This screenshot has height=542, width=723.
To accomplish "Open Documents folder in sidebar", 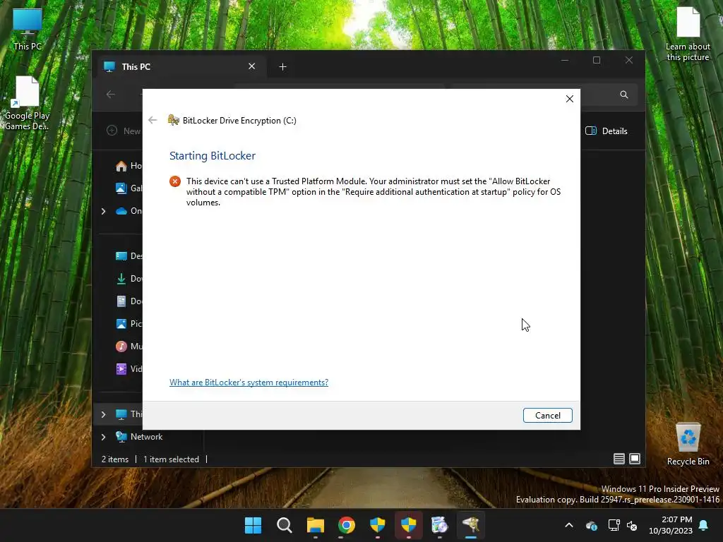I will click(129, 301).
